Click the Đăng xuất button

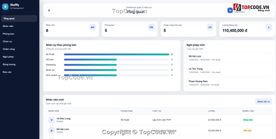pos(264,10)
